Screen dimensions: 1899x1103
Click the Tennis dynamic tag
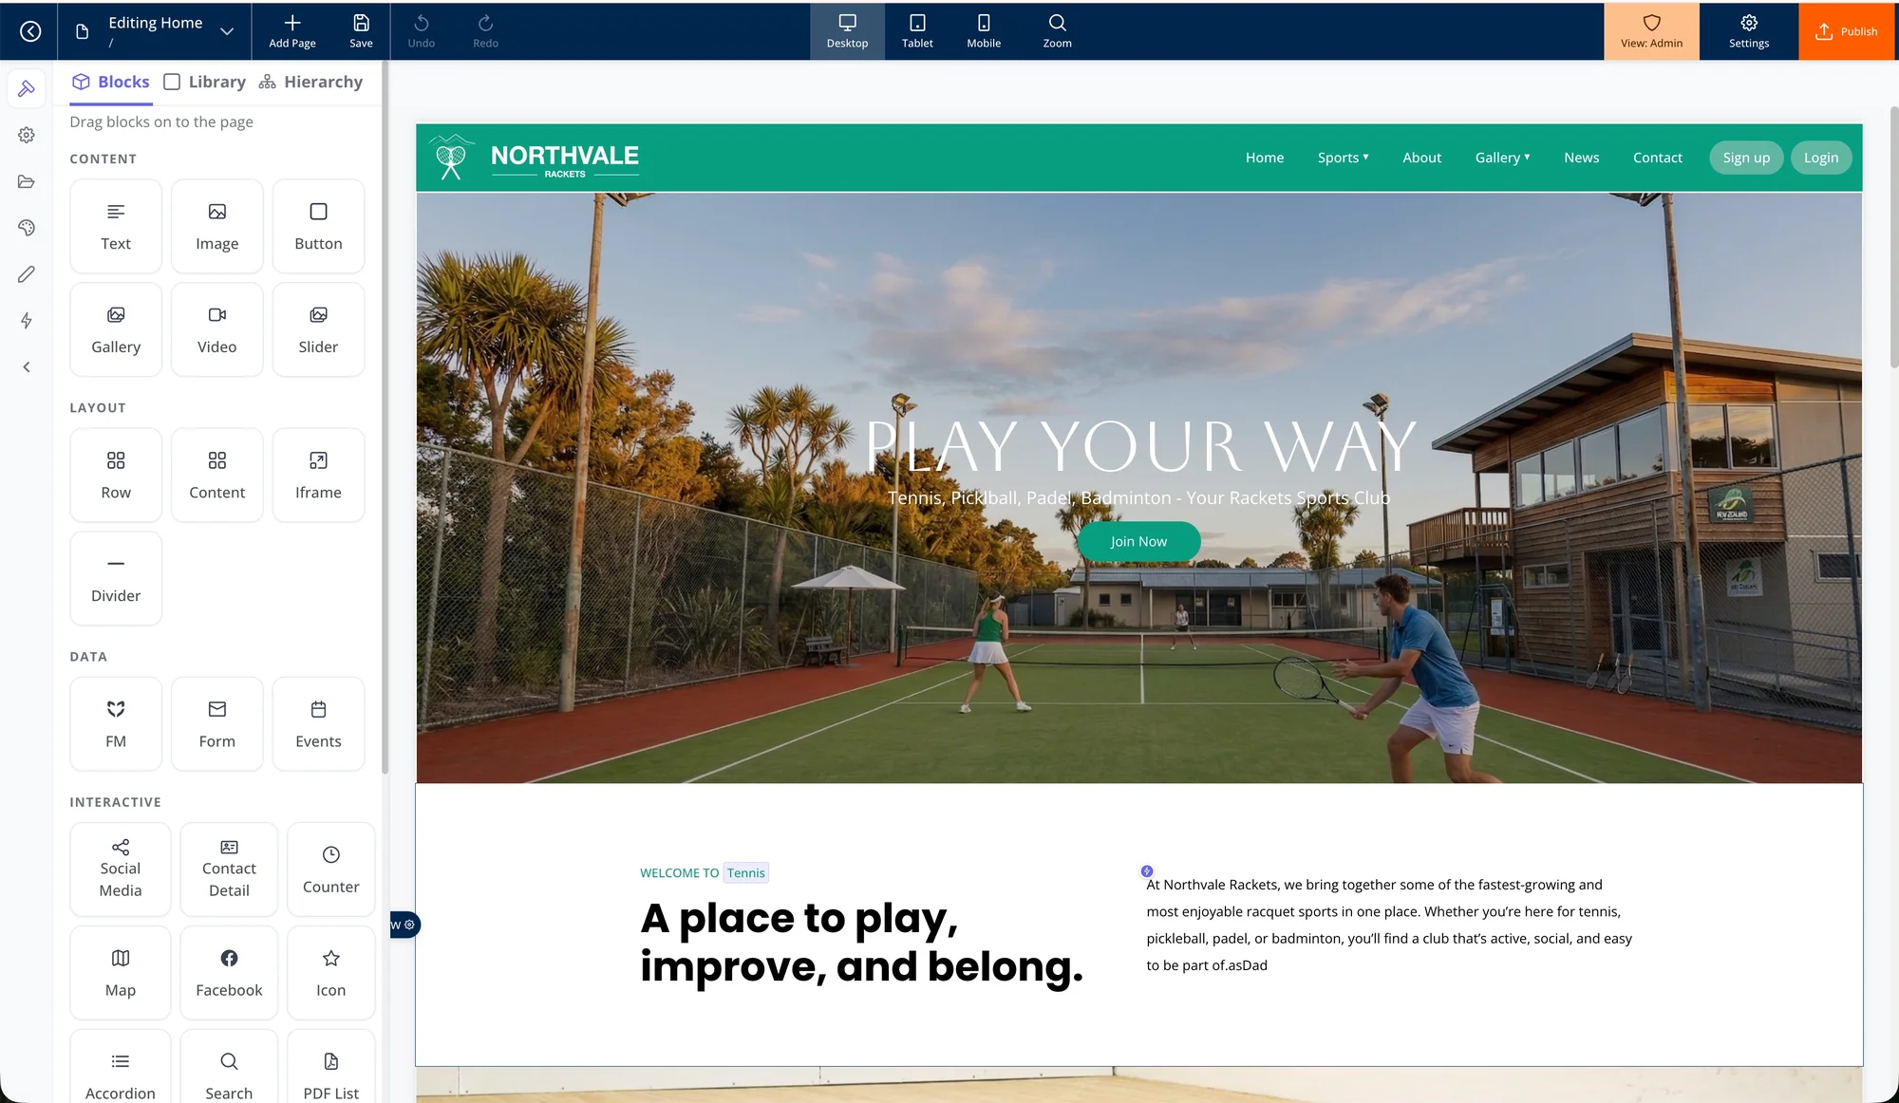pos(745,872)
